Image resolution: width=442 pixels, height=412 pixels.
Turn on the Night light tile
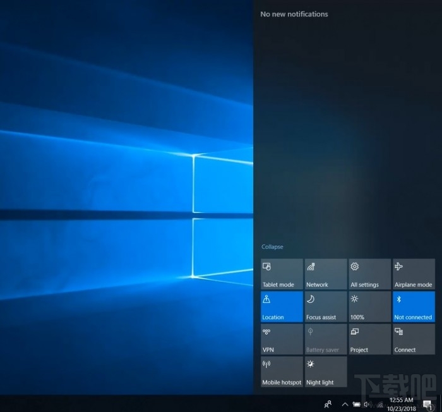coord(326,372)
